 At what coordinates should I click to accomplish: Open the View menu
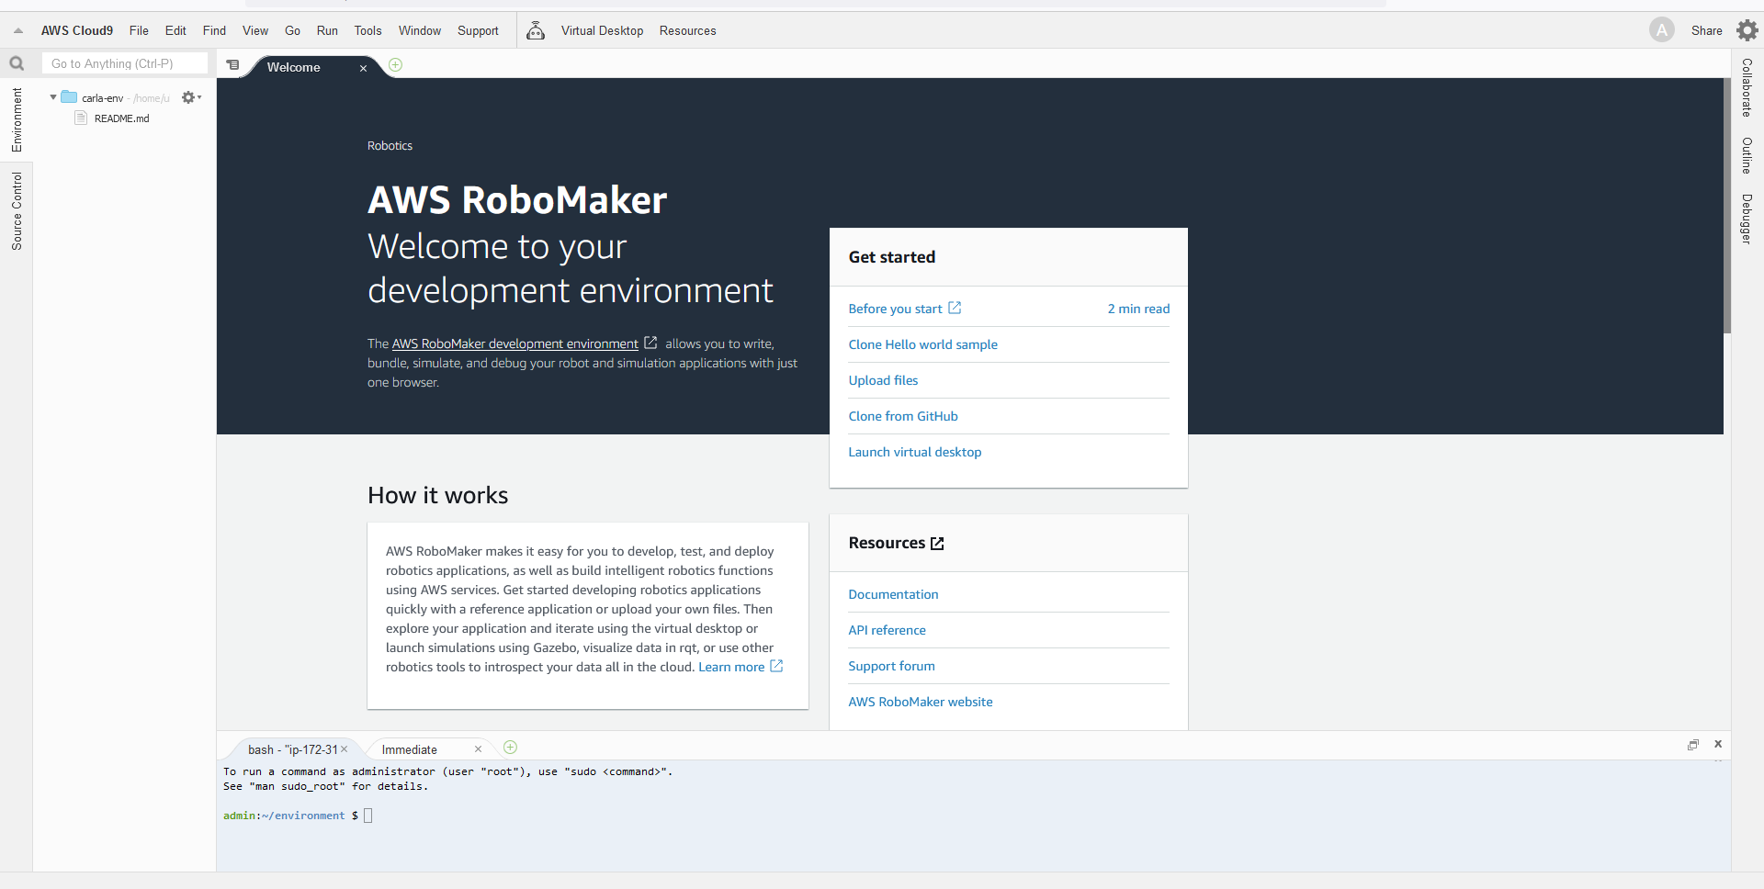click(x=255, y=30)
